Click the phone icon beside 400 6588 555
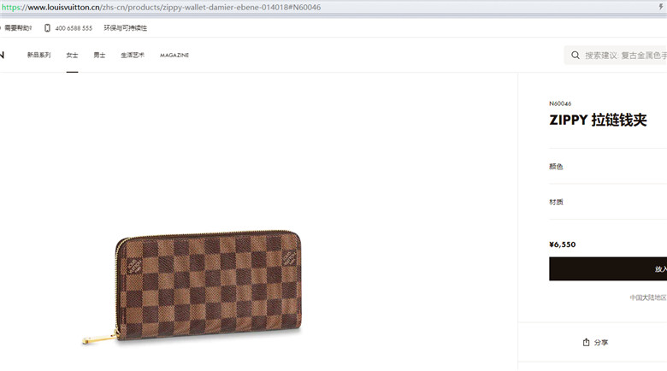Screen dimensions: 667x371 [x=47, y=28]
